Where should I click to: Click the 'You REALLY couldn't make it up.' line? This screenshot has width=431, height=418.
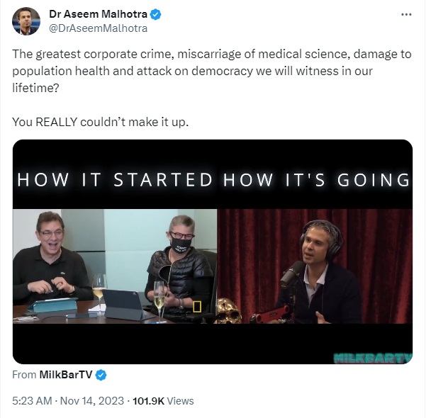click(101, 122)
